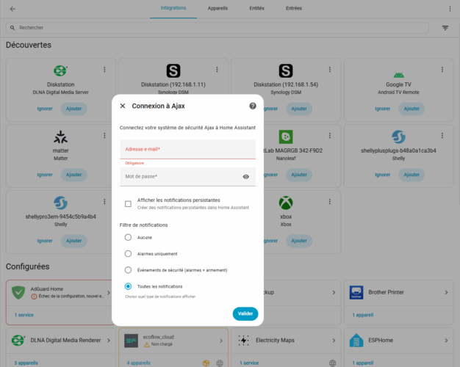This screenshot has width=460, height=367.
Task: Close the Connexion à Ajax dialog
Action: click(x=123, y=106)
